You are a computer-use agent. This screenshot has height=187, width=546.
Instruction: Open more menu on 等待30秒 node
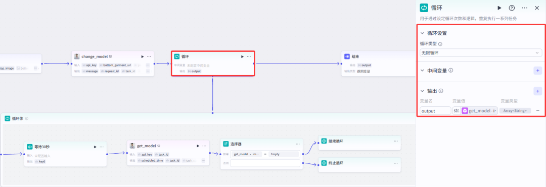coord(102,147)
